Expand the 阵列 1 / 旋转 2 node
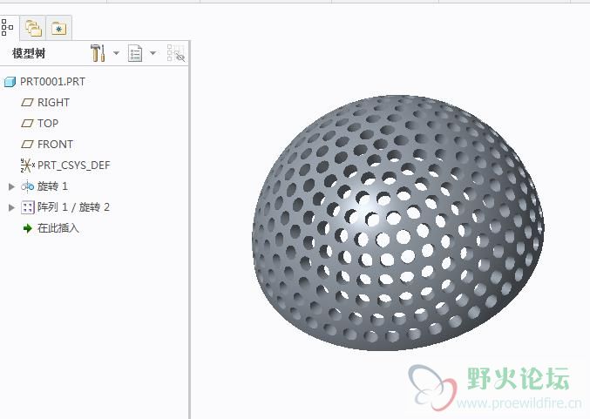This screenshot has width=590, height=419. pos(11,207)
